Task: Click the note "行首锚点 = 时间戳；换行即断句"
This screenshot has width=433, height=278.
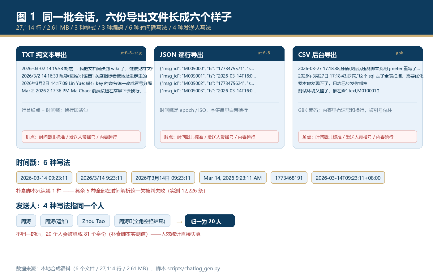Action: point(55,110)
